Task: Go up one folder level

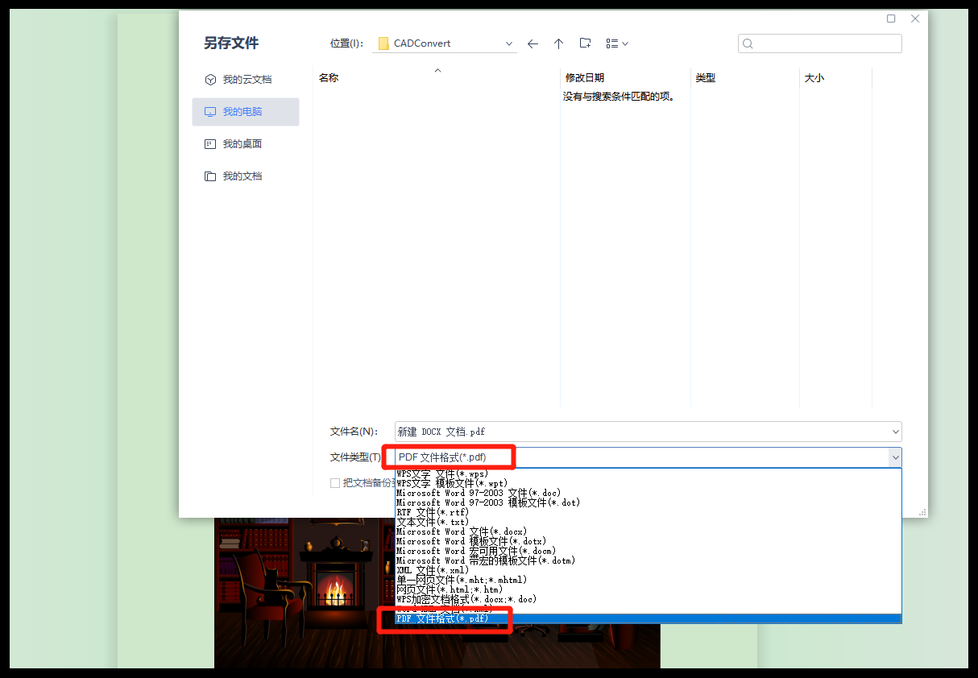Action: (x=558, y=43)
